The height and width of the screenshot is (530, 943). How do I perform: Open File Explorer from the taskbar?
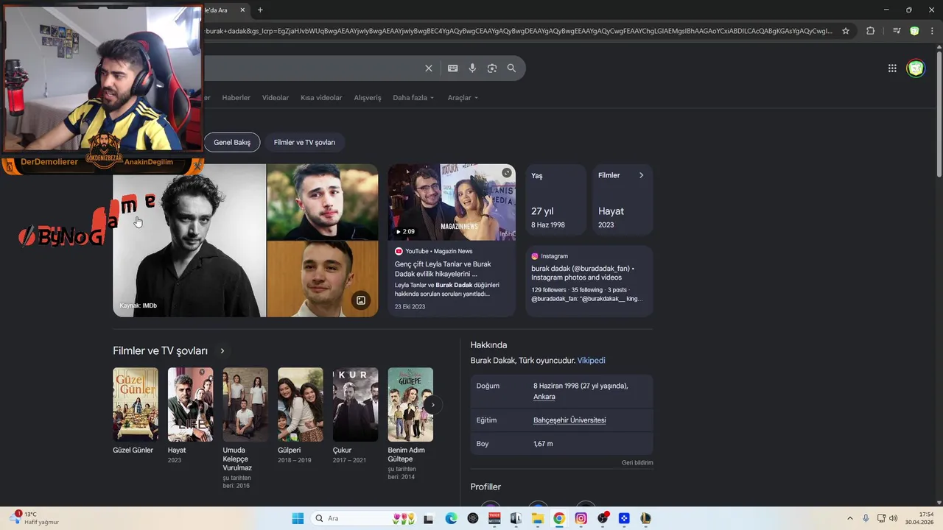538,518
